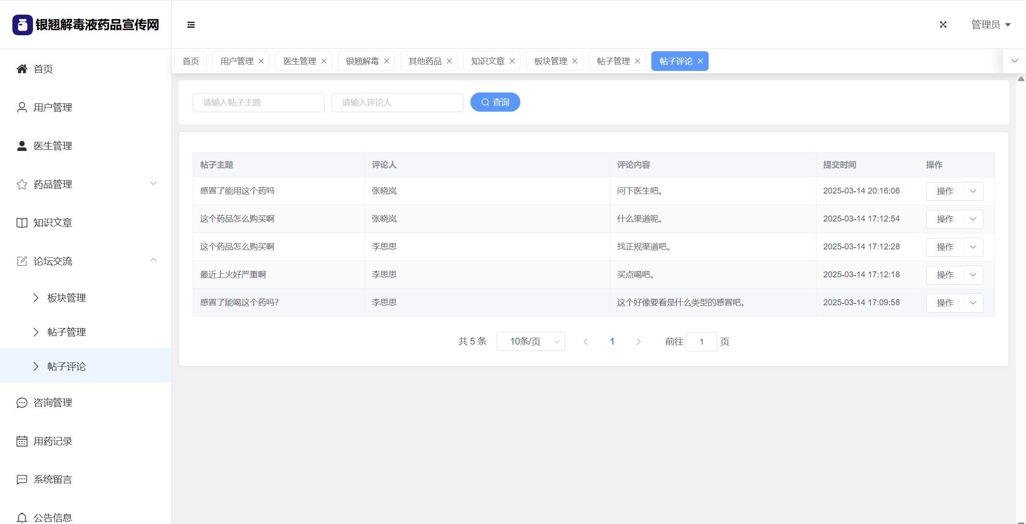Open the 10条/页 page size dropdown
The width and height of the screenshot is (1026, 524).
tap(530, 341)
